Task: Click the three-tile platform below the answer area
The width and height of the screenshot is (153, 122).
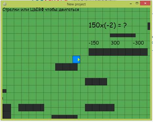Action: pyautogui.click(x=96, y=82)
